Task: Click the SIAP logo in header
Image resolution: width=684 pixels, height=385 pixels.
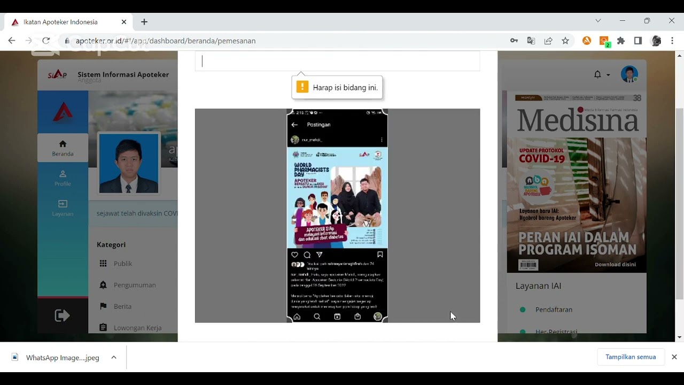Action: pos(57,74)
